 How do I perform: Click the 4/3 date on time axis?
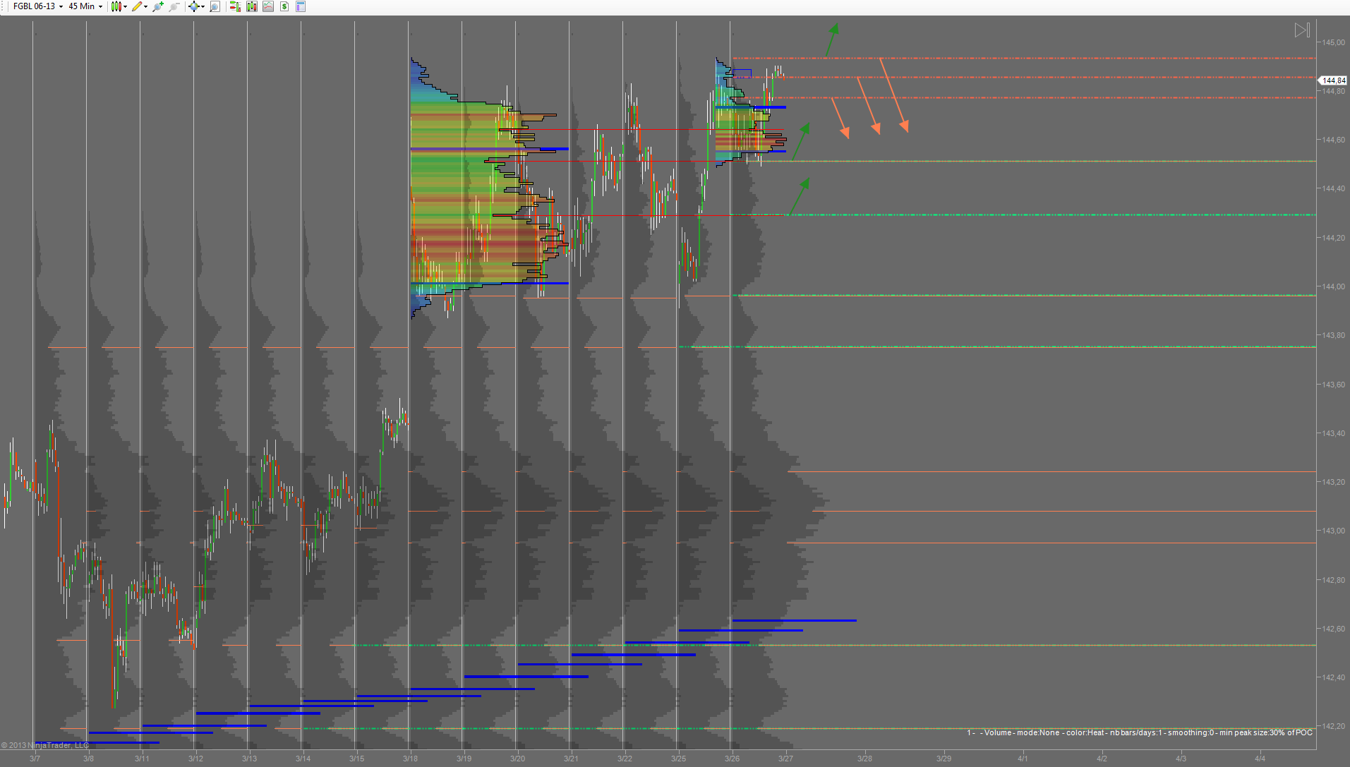pos(1181,759)
